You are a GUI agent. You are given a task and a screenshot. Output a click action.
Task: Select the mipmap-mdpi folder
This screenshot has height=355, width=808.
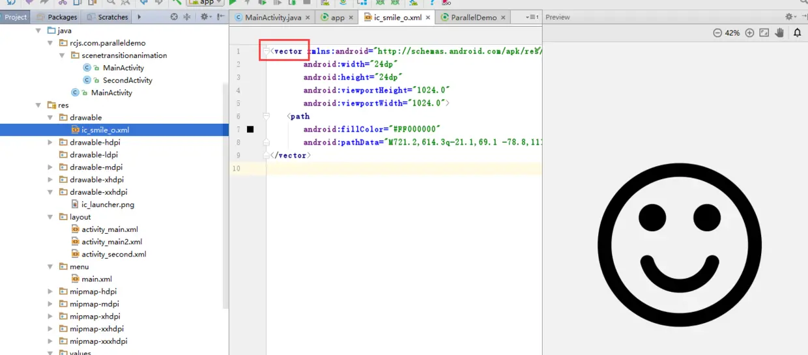click(x=94, y=304)
